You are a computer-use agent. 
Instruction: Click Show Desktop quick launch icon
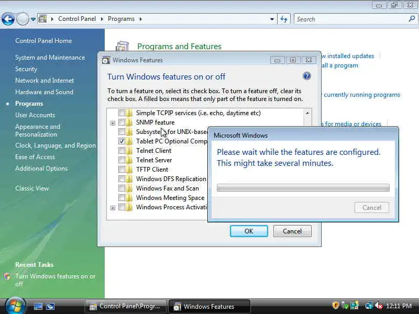coord(38,306)
